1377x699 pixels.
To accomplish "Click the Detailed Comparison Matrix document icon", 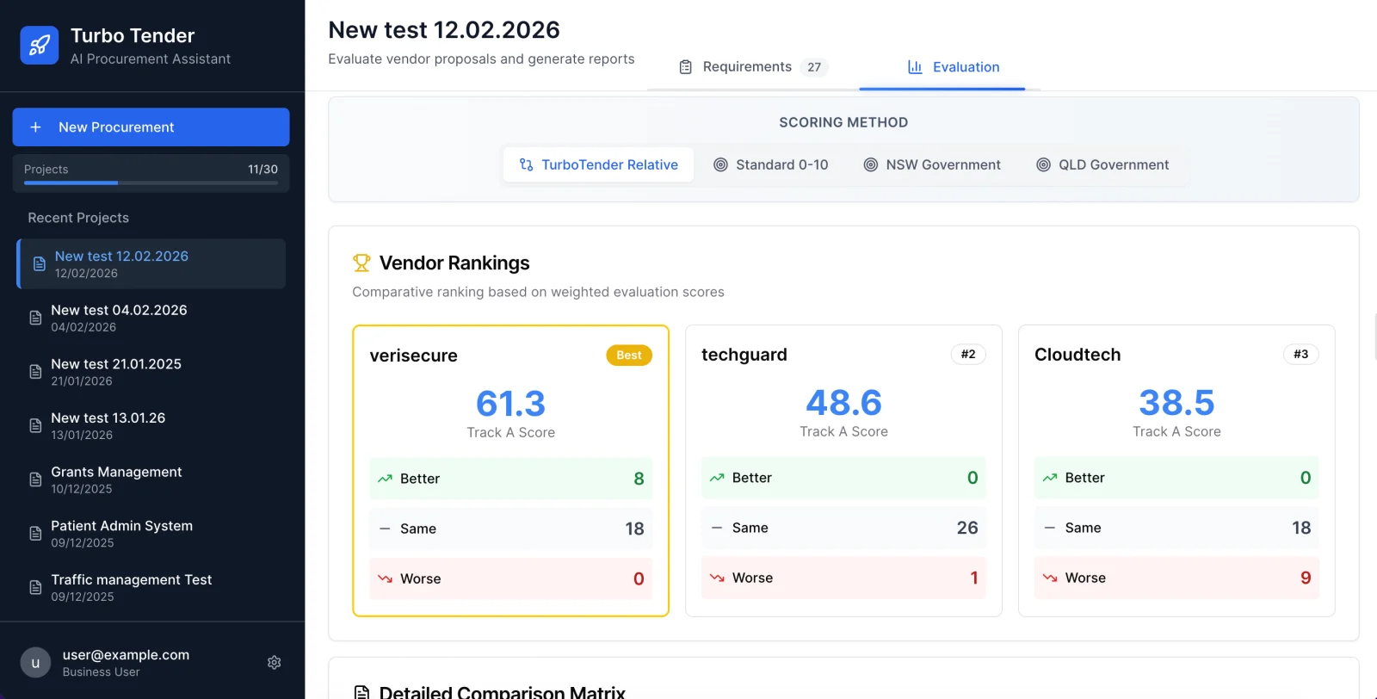I will click(x=361, y=693).
